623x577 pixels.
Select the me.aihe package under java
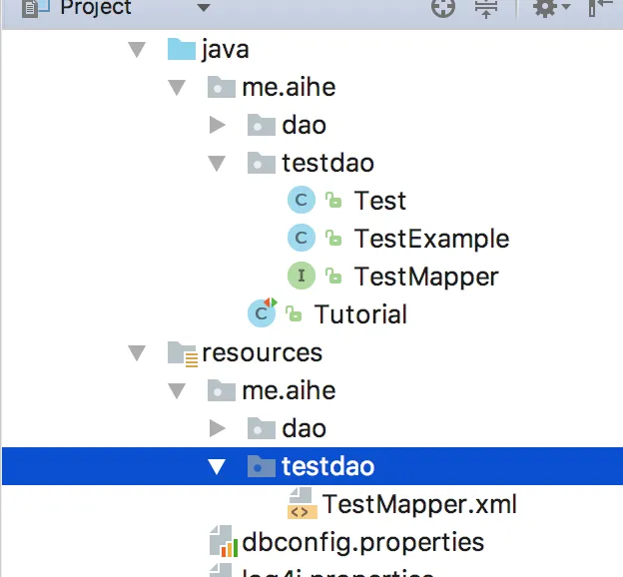click(289, 87)
